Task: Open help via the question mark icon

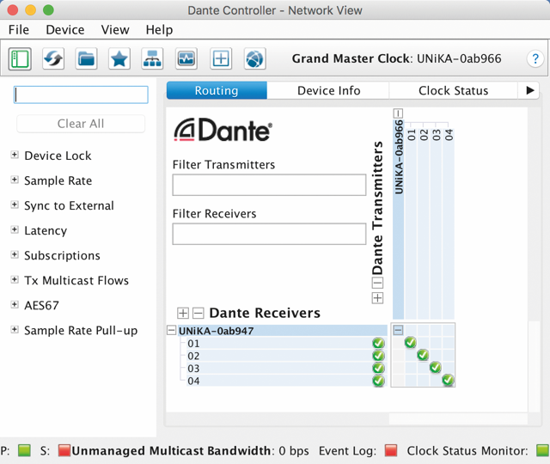Action: tap(535, 58)
